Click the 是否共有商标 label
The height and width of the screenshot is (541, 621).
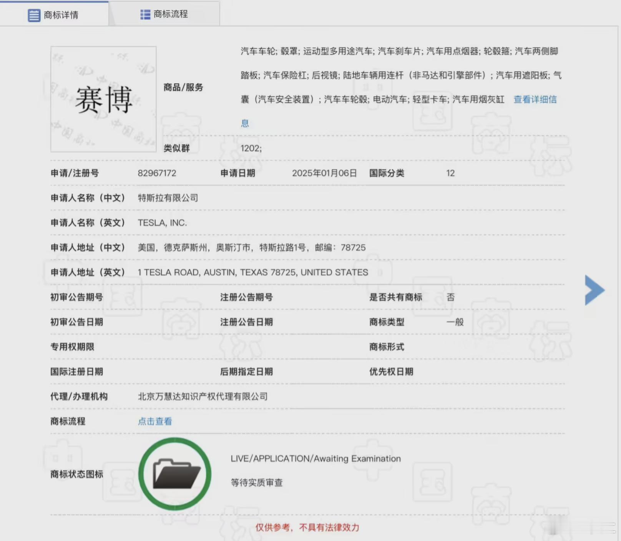click(395, 297)
